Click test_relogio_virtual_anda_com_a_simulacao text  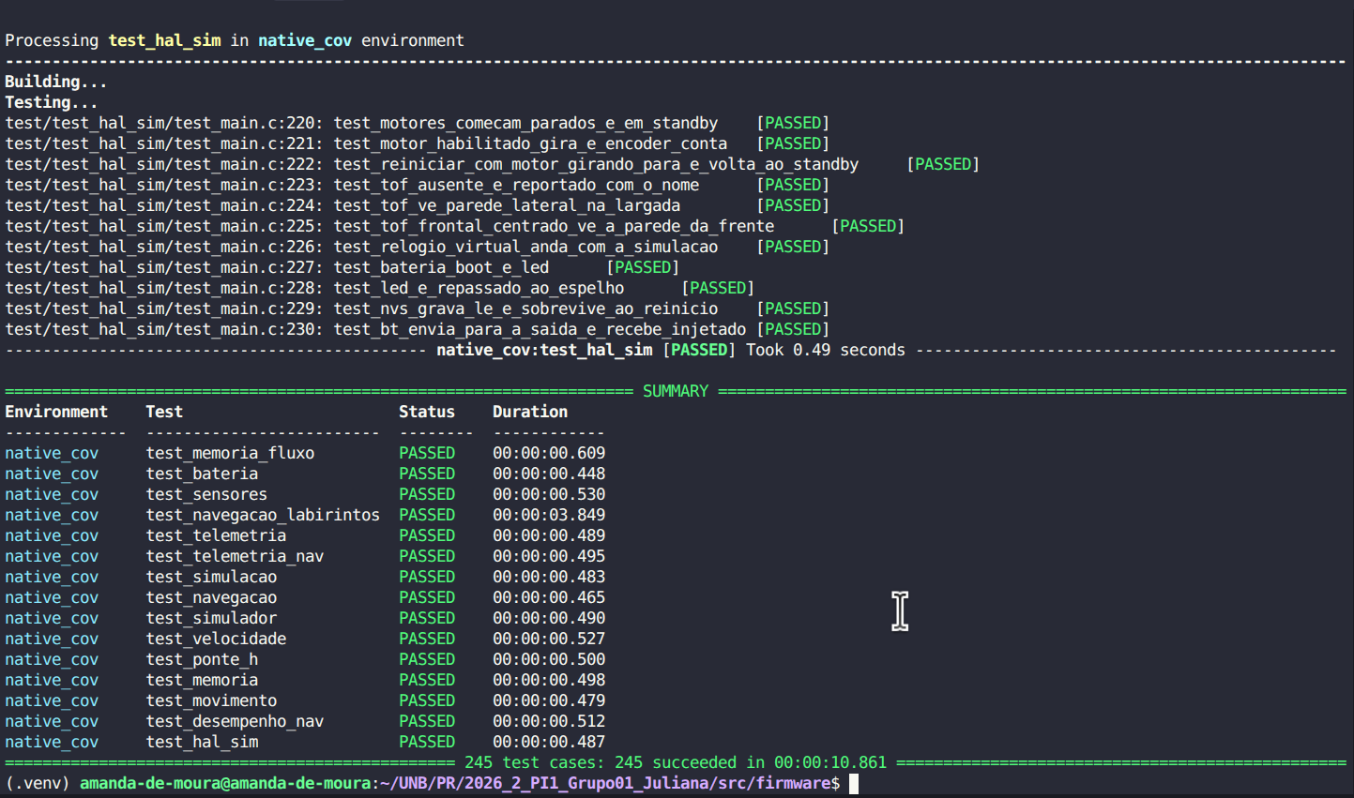point(525,247)
